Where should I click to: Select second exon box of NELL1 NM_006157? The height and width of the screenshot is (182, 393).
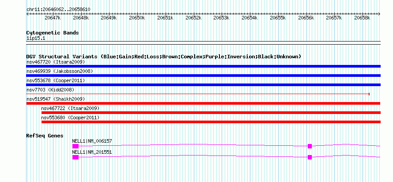(x=310, y=146)
